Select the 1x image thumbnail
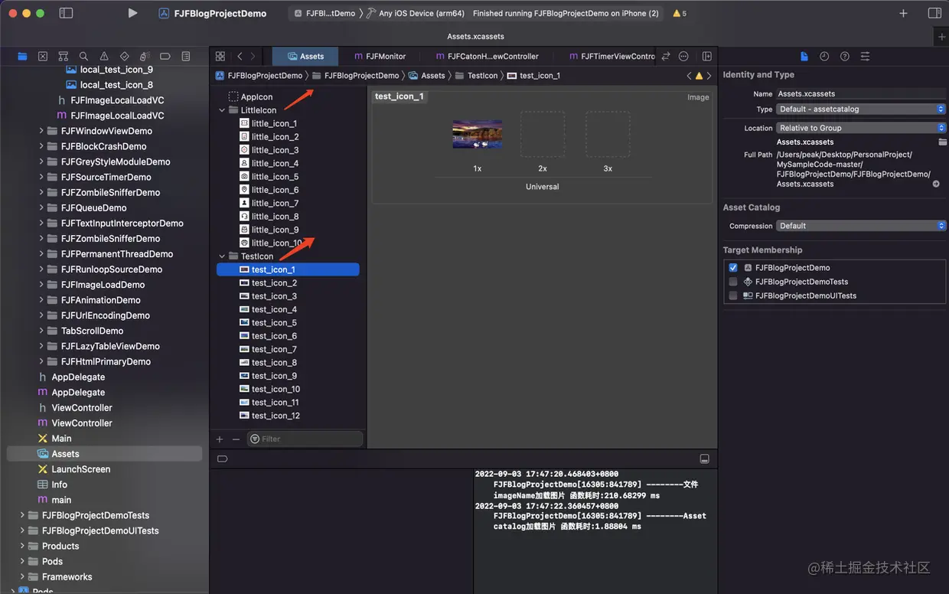Viewport: 949px width, 594px height. click(478, 134)
